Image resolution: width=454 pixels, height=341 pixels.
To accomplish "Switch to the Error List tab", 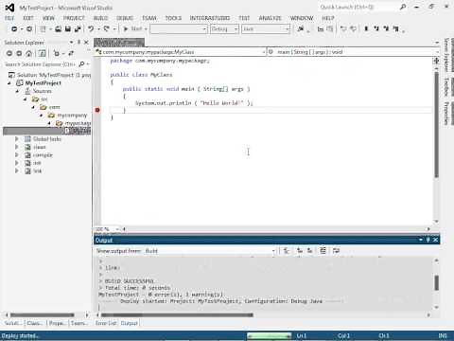I will 106,323.
